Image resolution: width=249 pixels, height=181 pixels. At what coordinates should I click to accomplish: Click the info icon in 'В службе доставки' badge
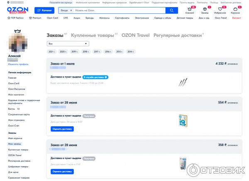point(106,77)
